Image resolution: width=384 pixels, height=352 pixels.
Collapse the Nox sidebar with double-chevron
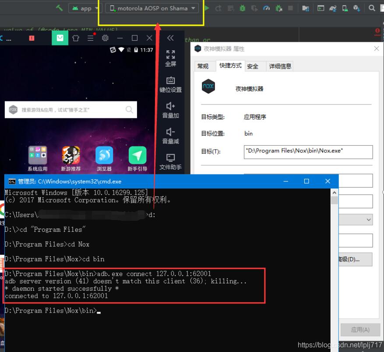click(170, 38)
